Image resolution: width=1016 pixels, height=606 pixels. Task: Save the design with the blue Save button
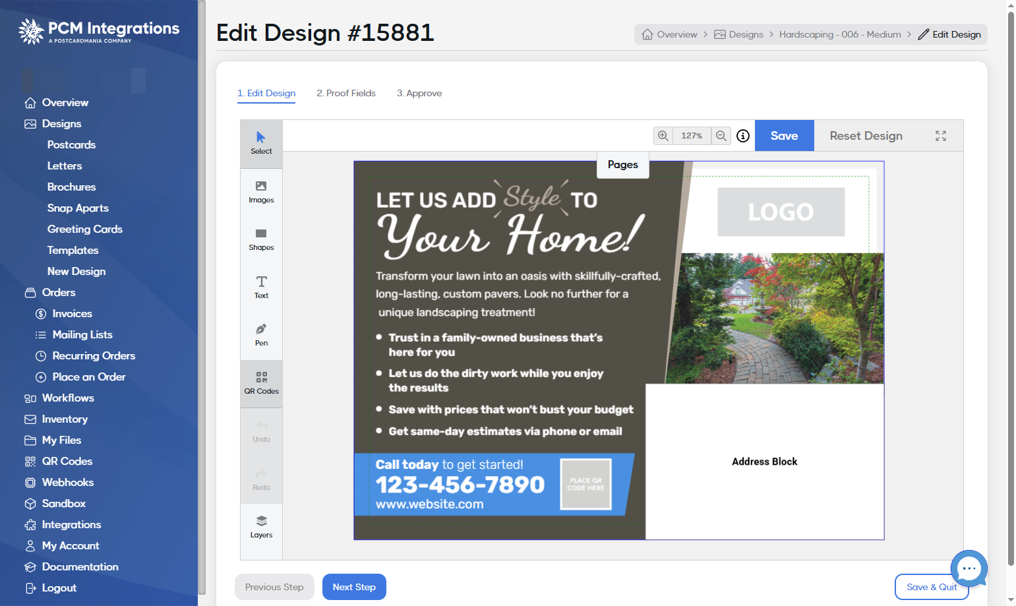coord(785,136)
